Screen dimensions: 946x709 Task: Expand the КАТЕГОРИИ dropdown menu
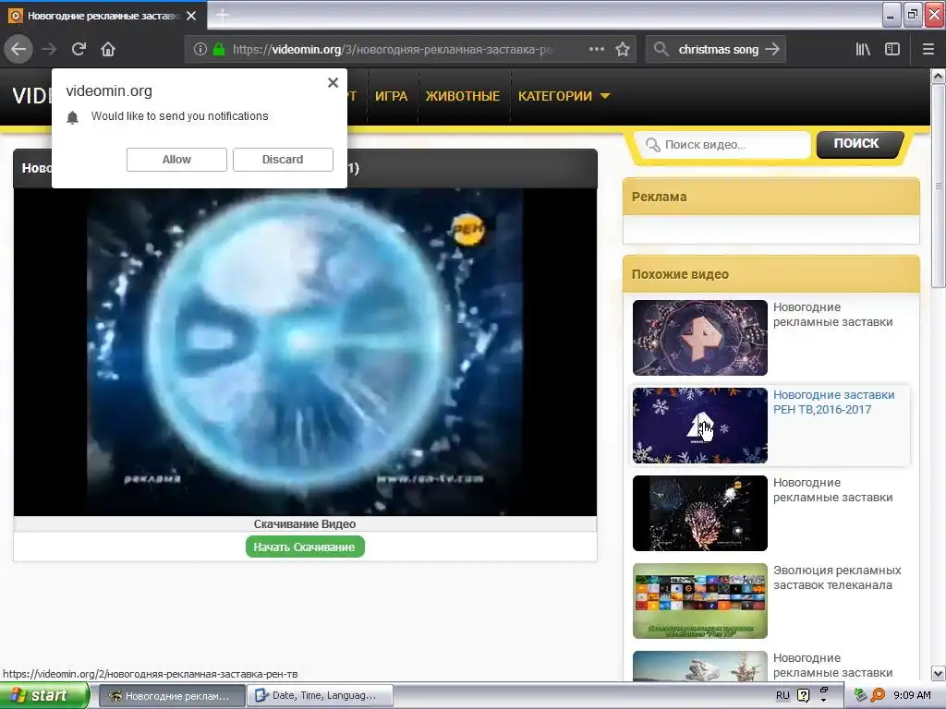(x=564, y=96)
